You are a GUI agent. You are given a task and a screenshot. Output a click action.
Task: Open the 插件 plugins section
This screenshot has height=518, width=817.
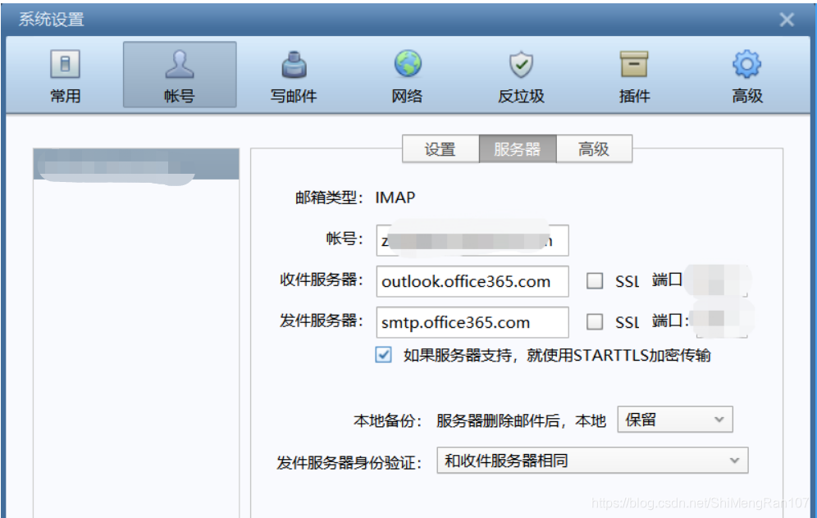click(634, 75)
